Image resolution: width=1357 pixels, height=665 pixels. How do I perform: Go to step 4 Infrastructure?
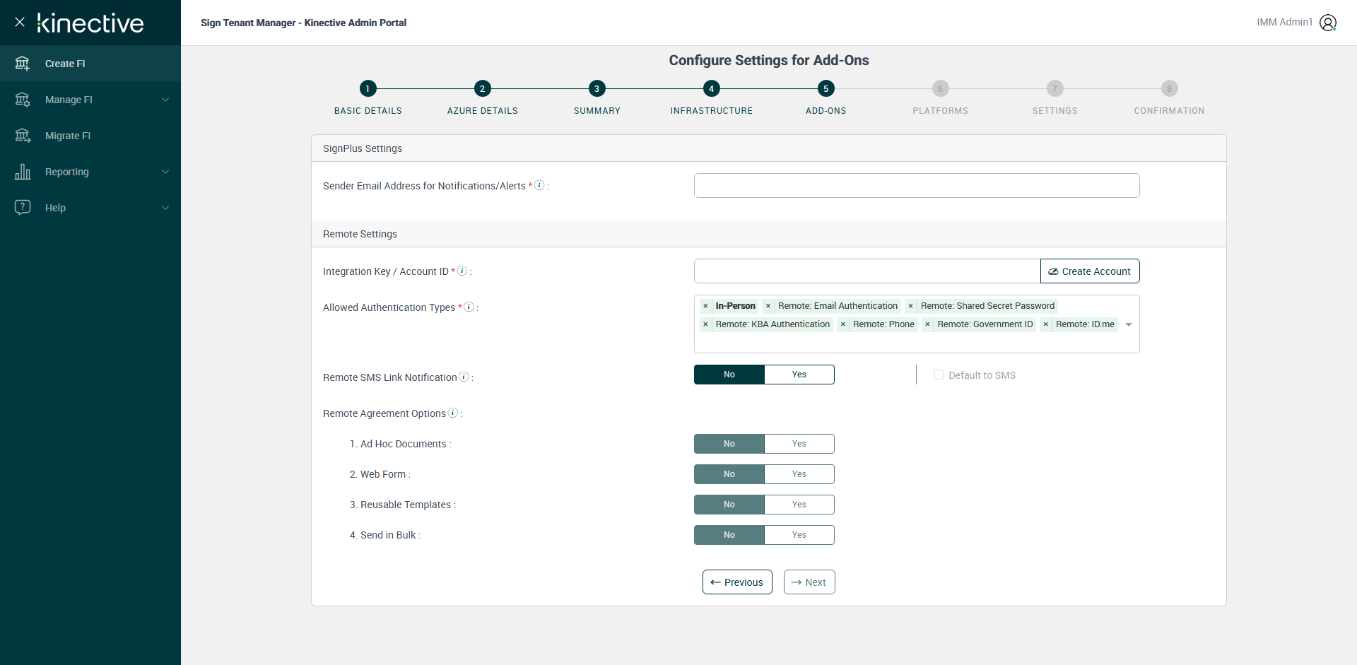tap(711, 88)
